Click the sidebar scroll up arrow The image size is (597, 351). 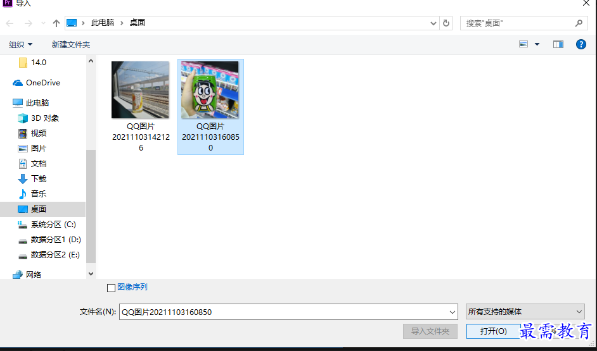click(91, 61)
